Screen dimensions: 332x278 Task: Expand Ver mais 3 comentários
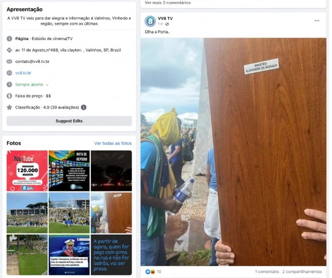[168, 3]
